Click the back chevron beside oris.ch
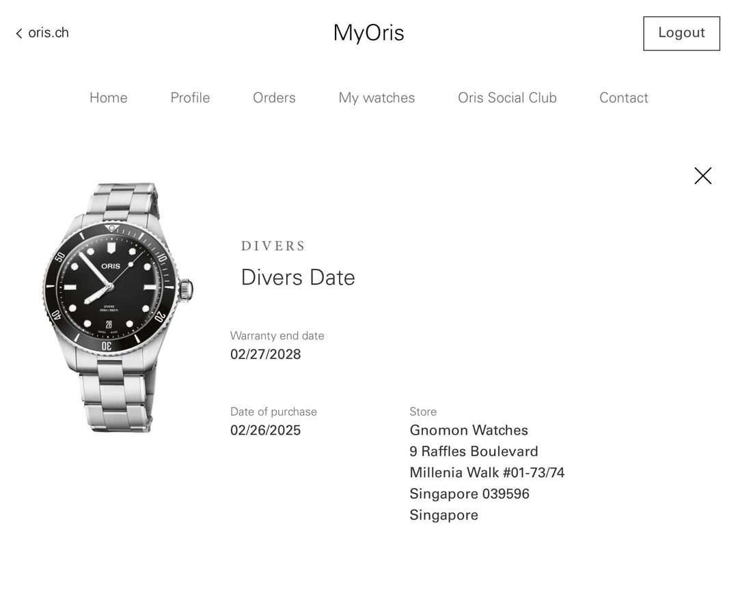This screenshot has width=738, height=589. 19,33
